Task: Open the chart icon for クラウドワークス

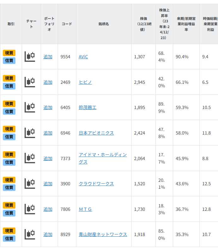Action: point(30,184)
